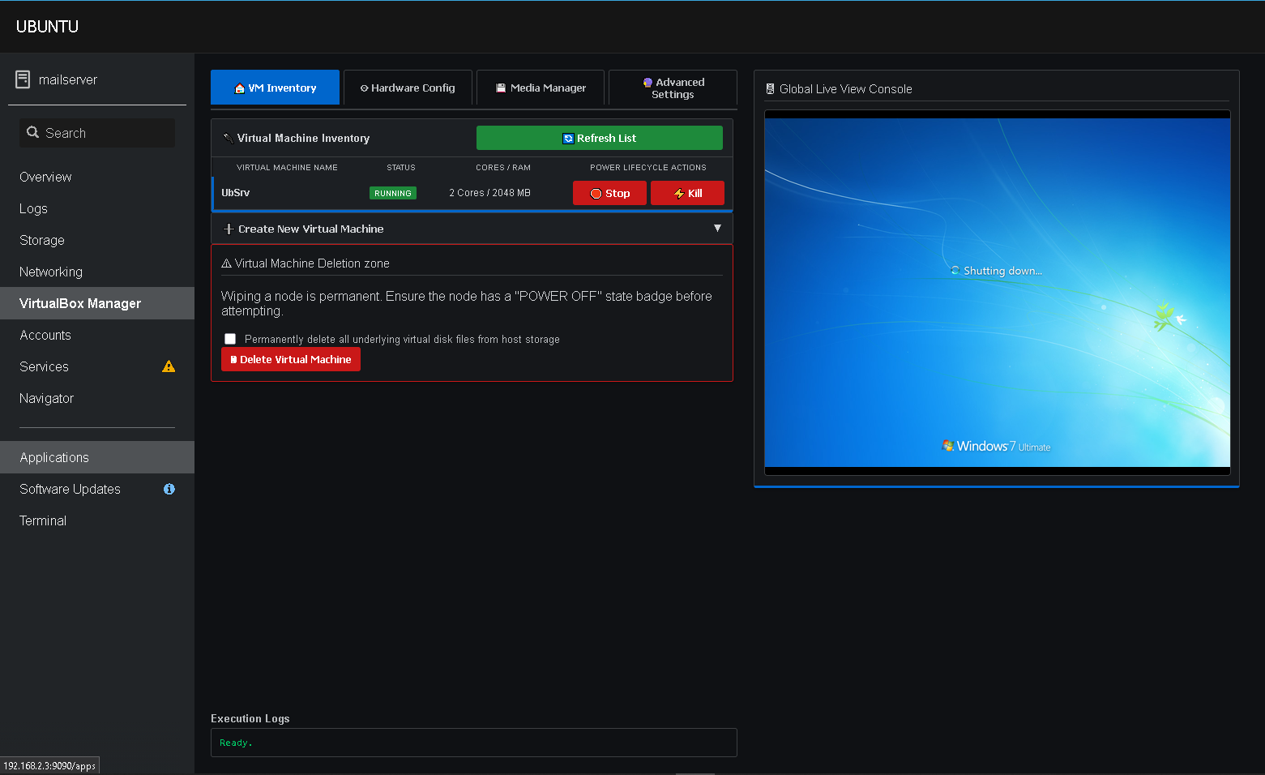
Task: Open Navigator in the sidebar
Action: (x=97, y=398)
